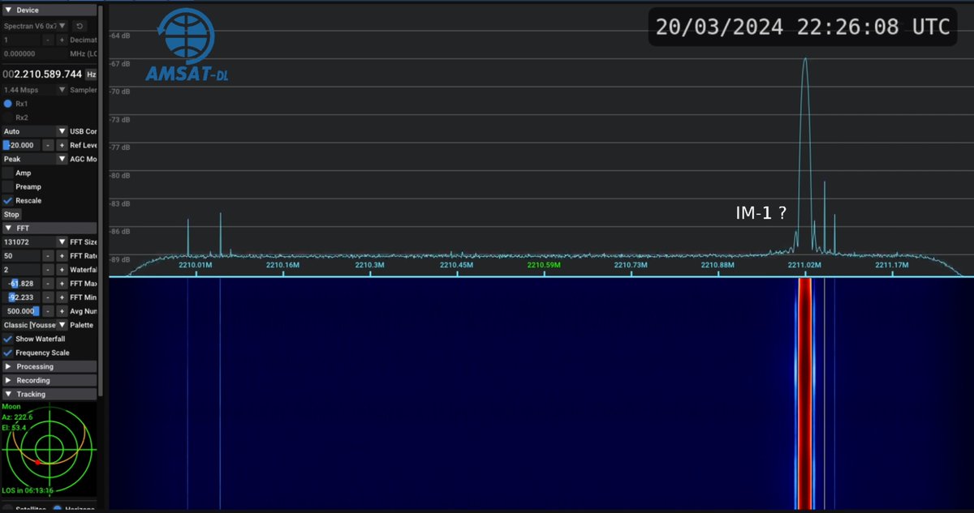Refresh the device list icon
974x513 pixels.
(80, 26)
